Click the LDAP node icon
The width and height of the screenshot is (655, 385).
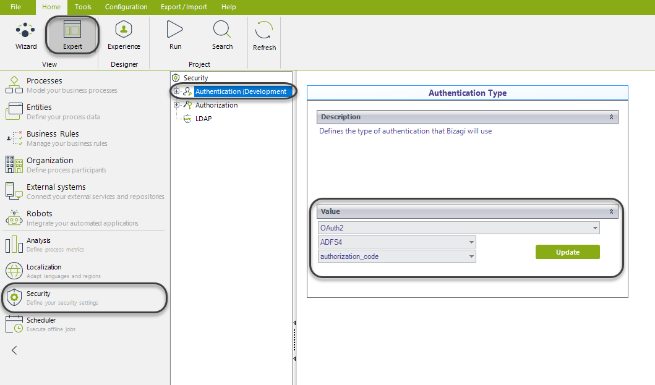(187, 119)
